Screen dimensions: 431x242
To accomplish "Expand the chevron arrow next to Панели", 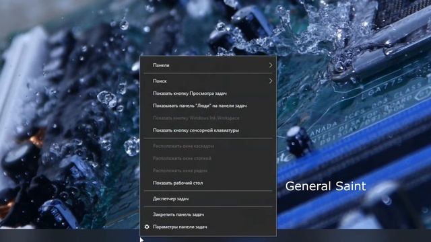I will pos(271,65).
